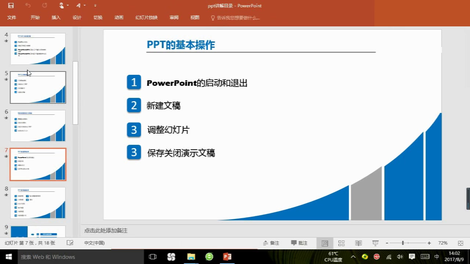The width and height of the screenshot is (470, 264).
Task: Select slide 5 thumbnail
Action: 38,87
